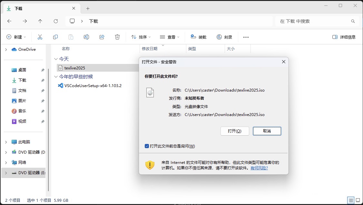Open the 新建 dropdown menu

coord(16,37)
